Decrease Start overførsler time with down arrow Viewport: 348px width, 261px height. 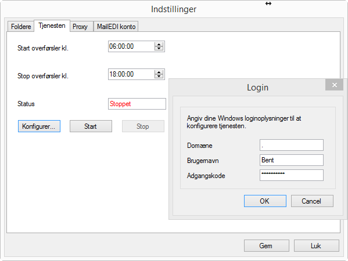pyautogui.click(x=159, y=49)
